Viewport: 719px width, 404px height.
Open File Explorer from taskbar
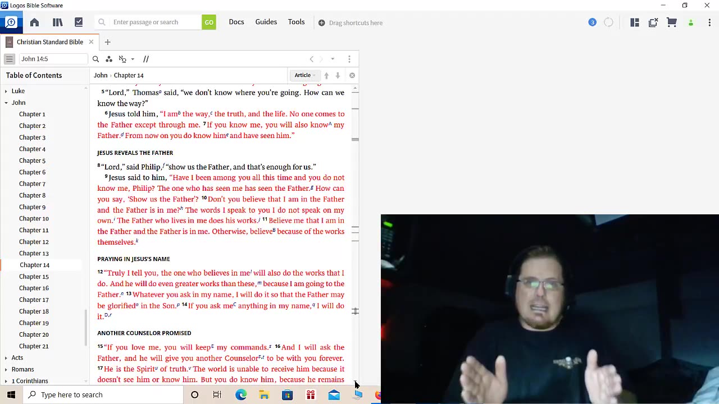[x=264, y=395]
